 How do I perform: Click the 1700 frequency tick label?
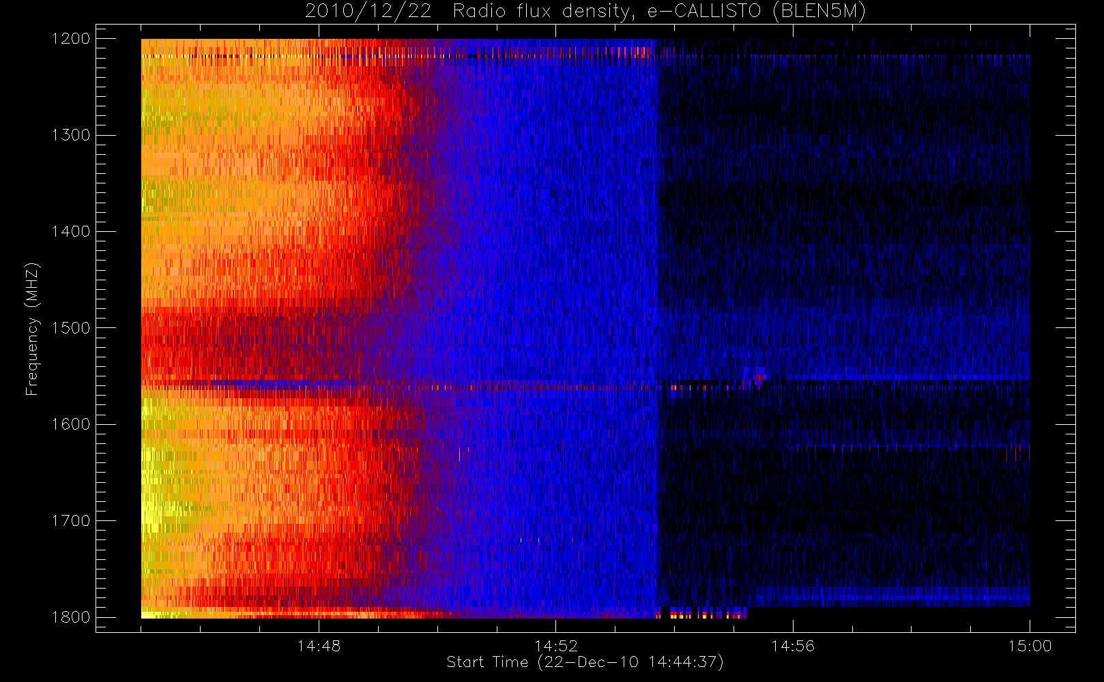pos(71,521)
